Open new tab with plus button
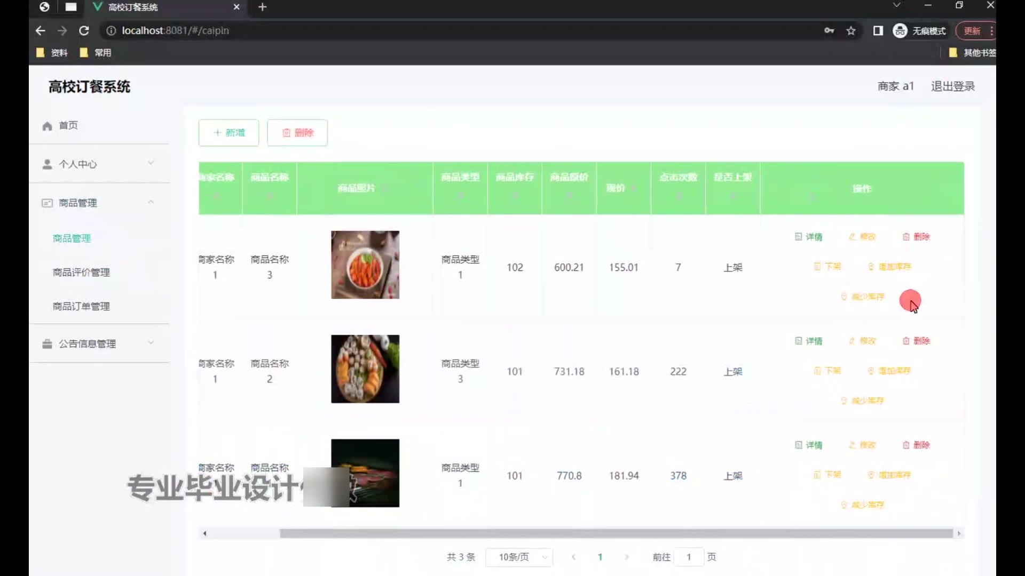Viewport: 1025px width, 576px height. click(262, 7)
